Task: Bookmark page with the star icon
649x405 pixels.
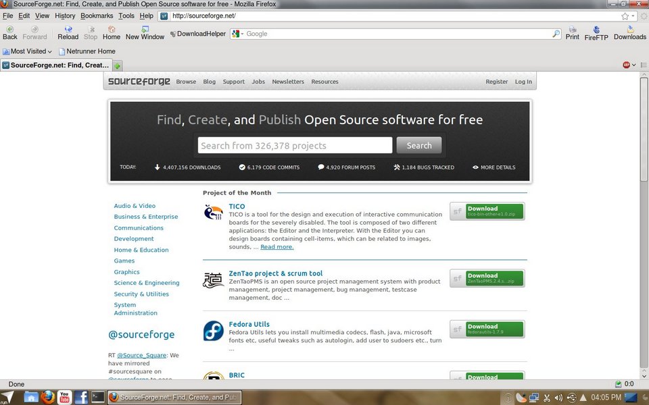Action: coord(625,16)
